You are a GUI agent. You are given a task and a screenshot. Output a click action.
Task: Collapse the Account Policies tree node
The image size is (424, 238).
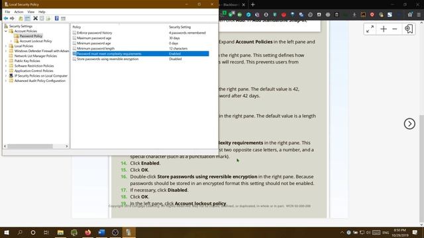(x=6, y=31)
